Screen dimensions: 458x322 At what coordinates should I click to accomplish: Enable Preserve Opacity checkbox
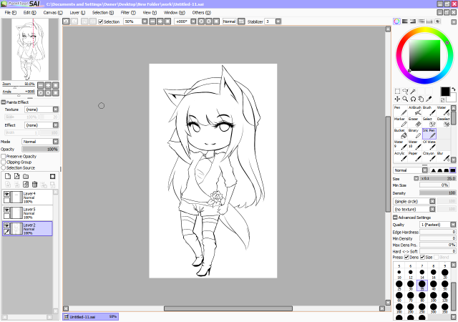tap(4, 156)
